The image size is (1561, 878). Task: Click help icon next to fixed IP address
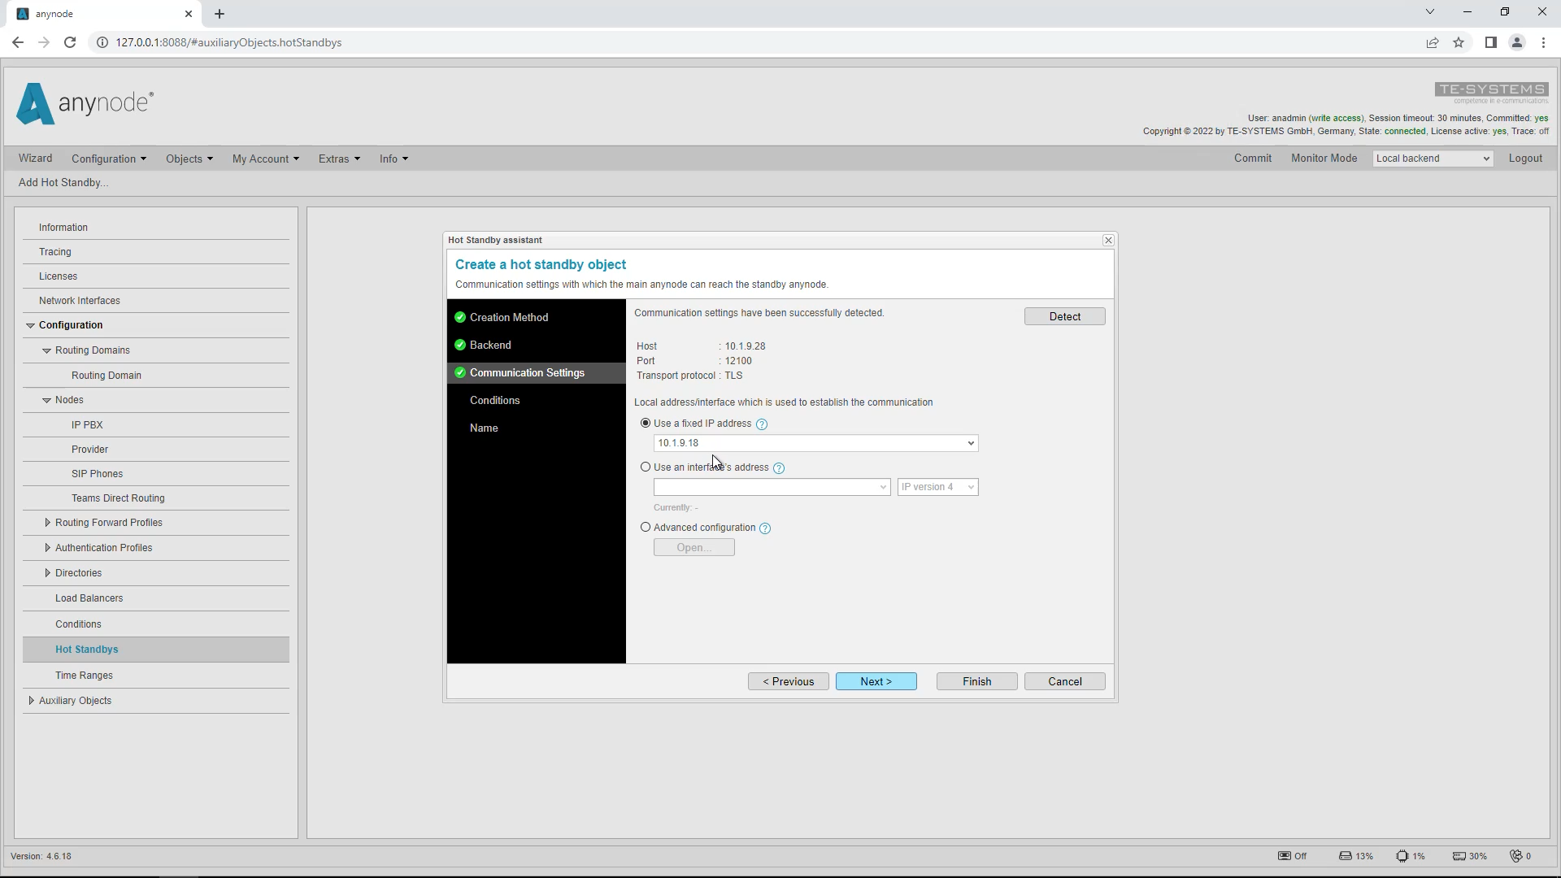point(762,424)
